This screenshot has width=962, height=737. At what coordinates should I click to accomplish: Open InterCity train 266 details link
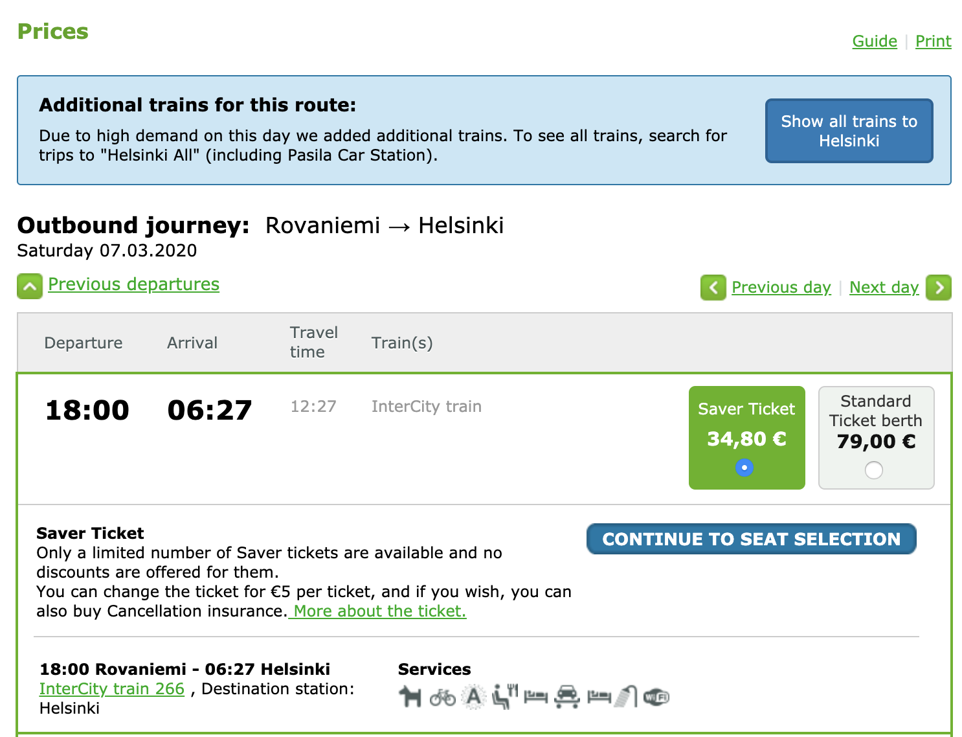[x=112, y=689]
